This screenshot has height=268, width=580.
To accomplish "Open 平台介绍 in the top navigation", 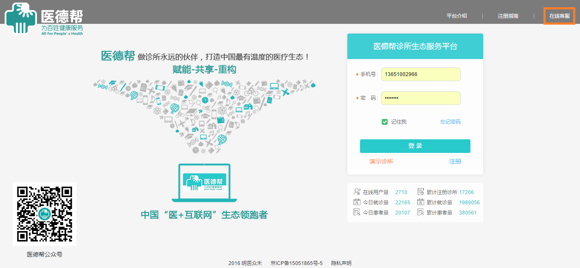I will [457, 16].
